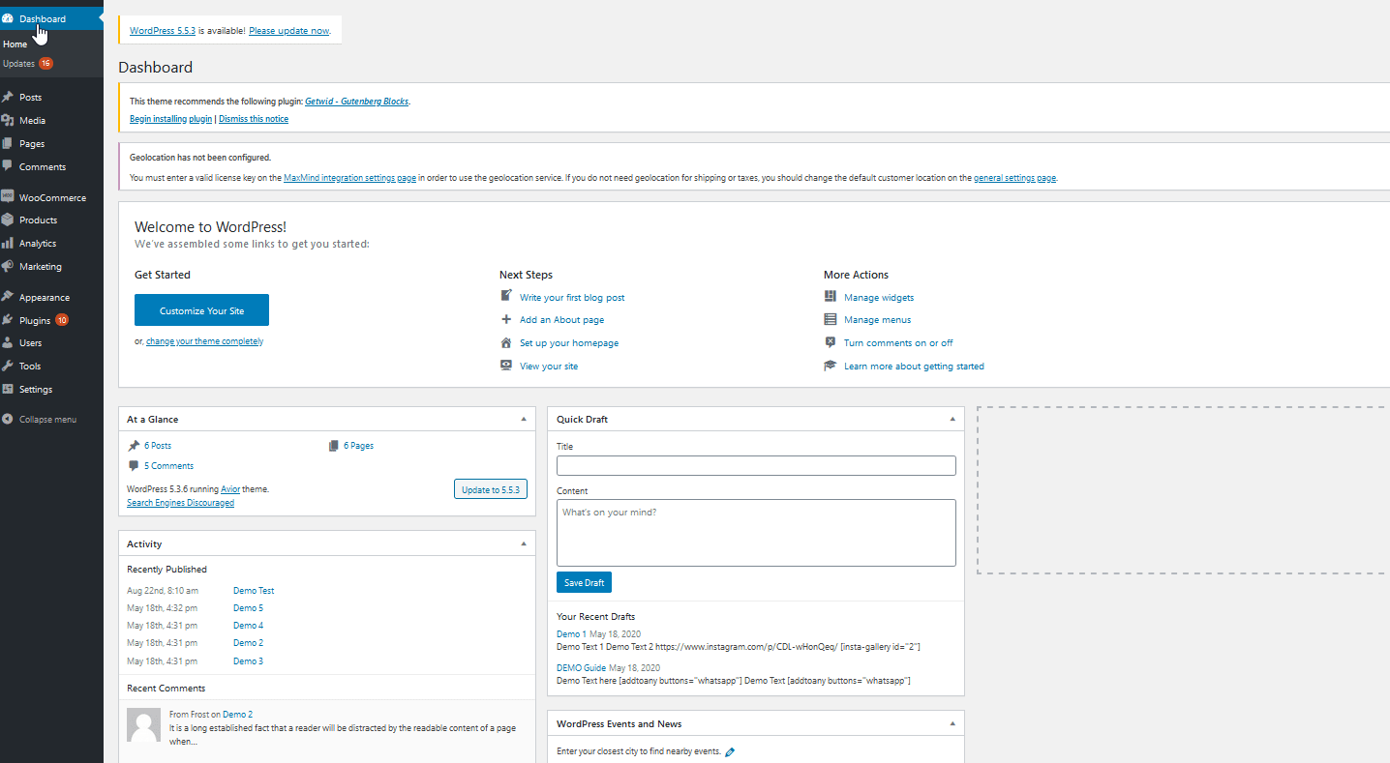Save the quick draft
Viewport: 1390px width, 763px height.
pyautogui.click(x=584, y=582)
